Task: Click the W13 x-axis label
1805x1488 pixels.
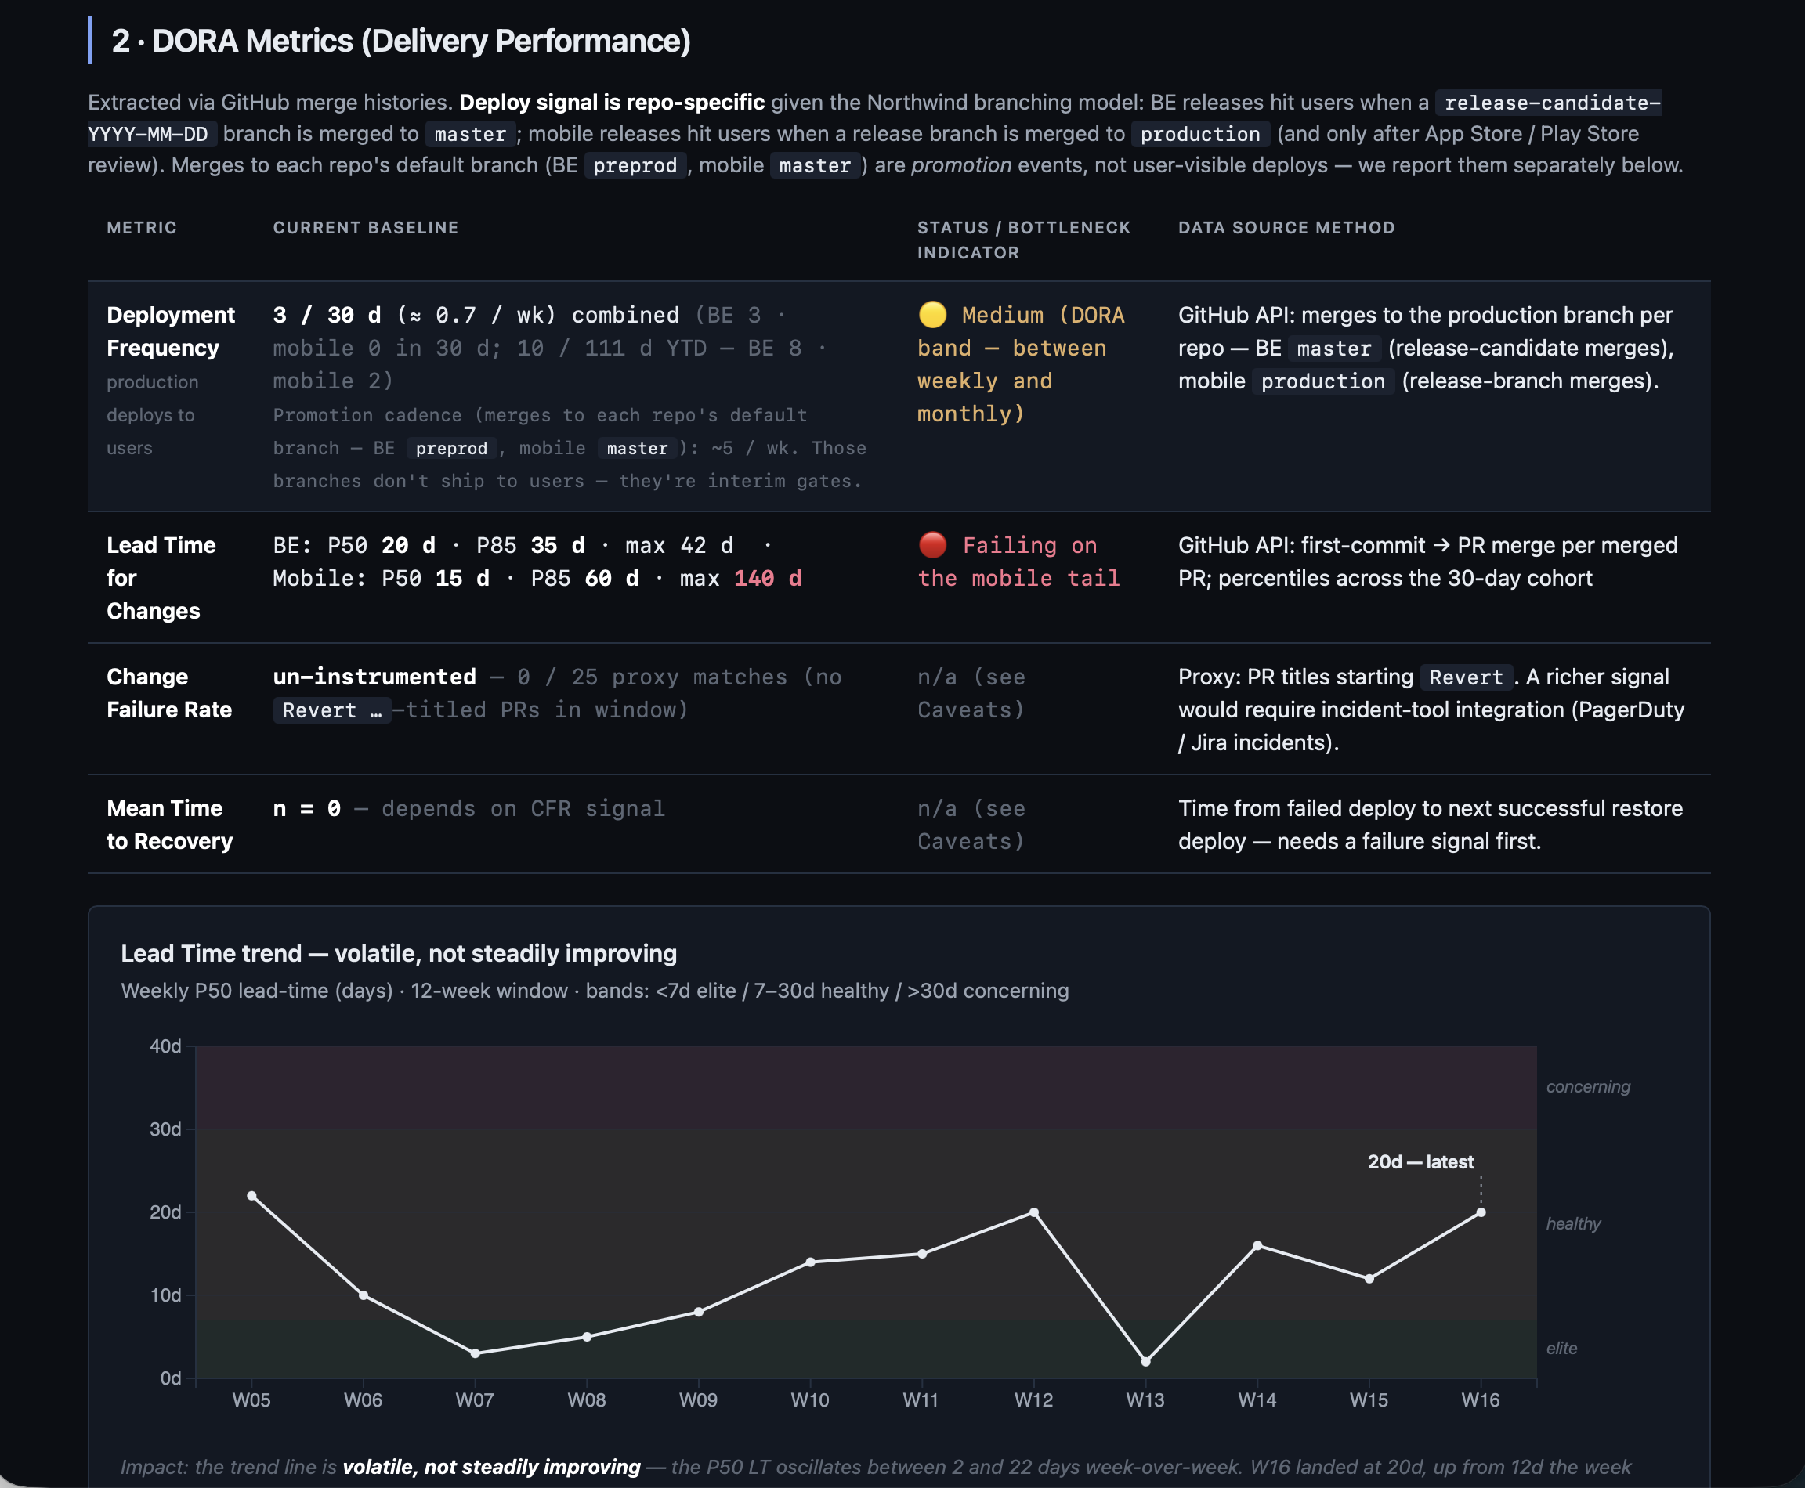Action: (1145, 1400)
